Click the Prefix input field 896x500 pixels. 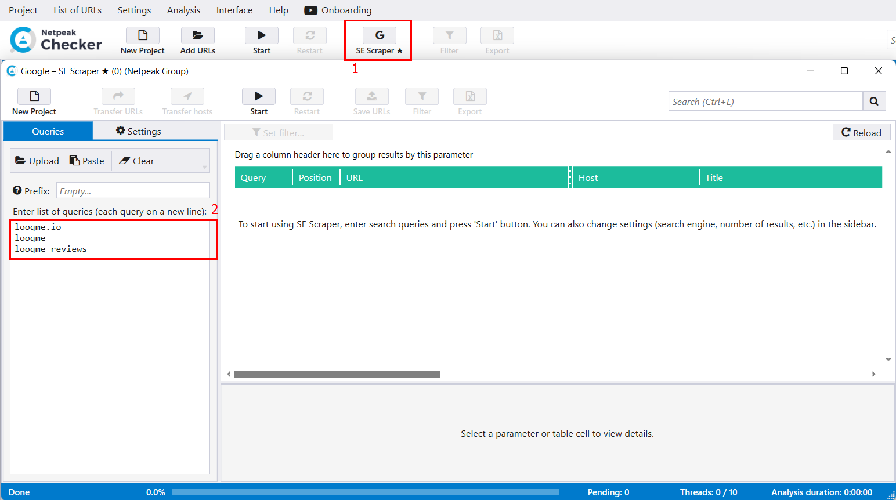133,191
